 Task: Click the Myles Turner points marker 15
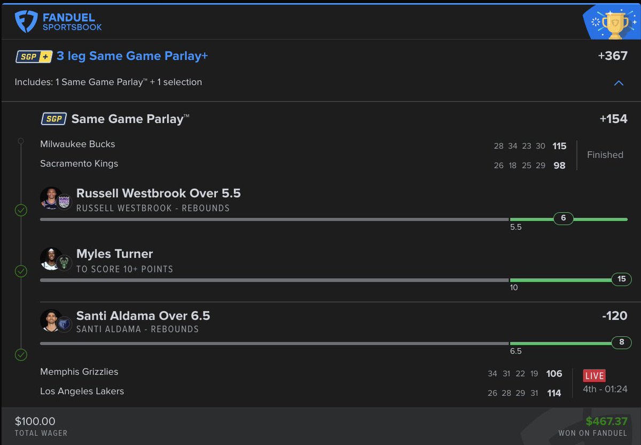pos(621,279)
